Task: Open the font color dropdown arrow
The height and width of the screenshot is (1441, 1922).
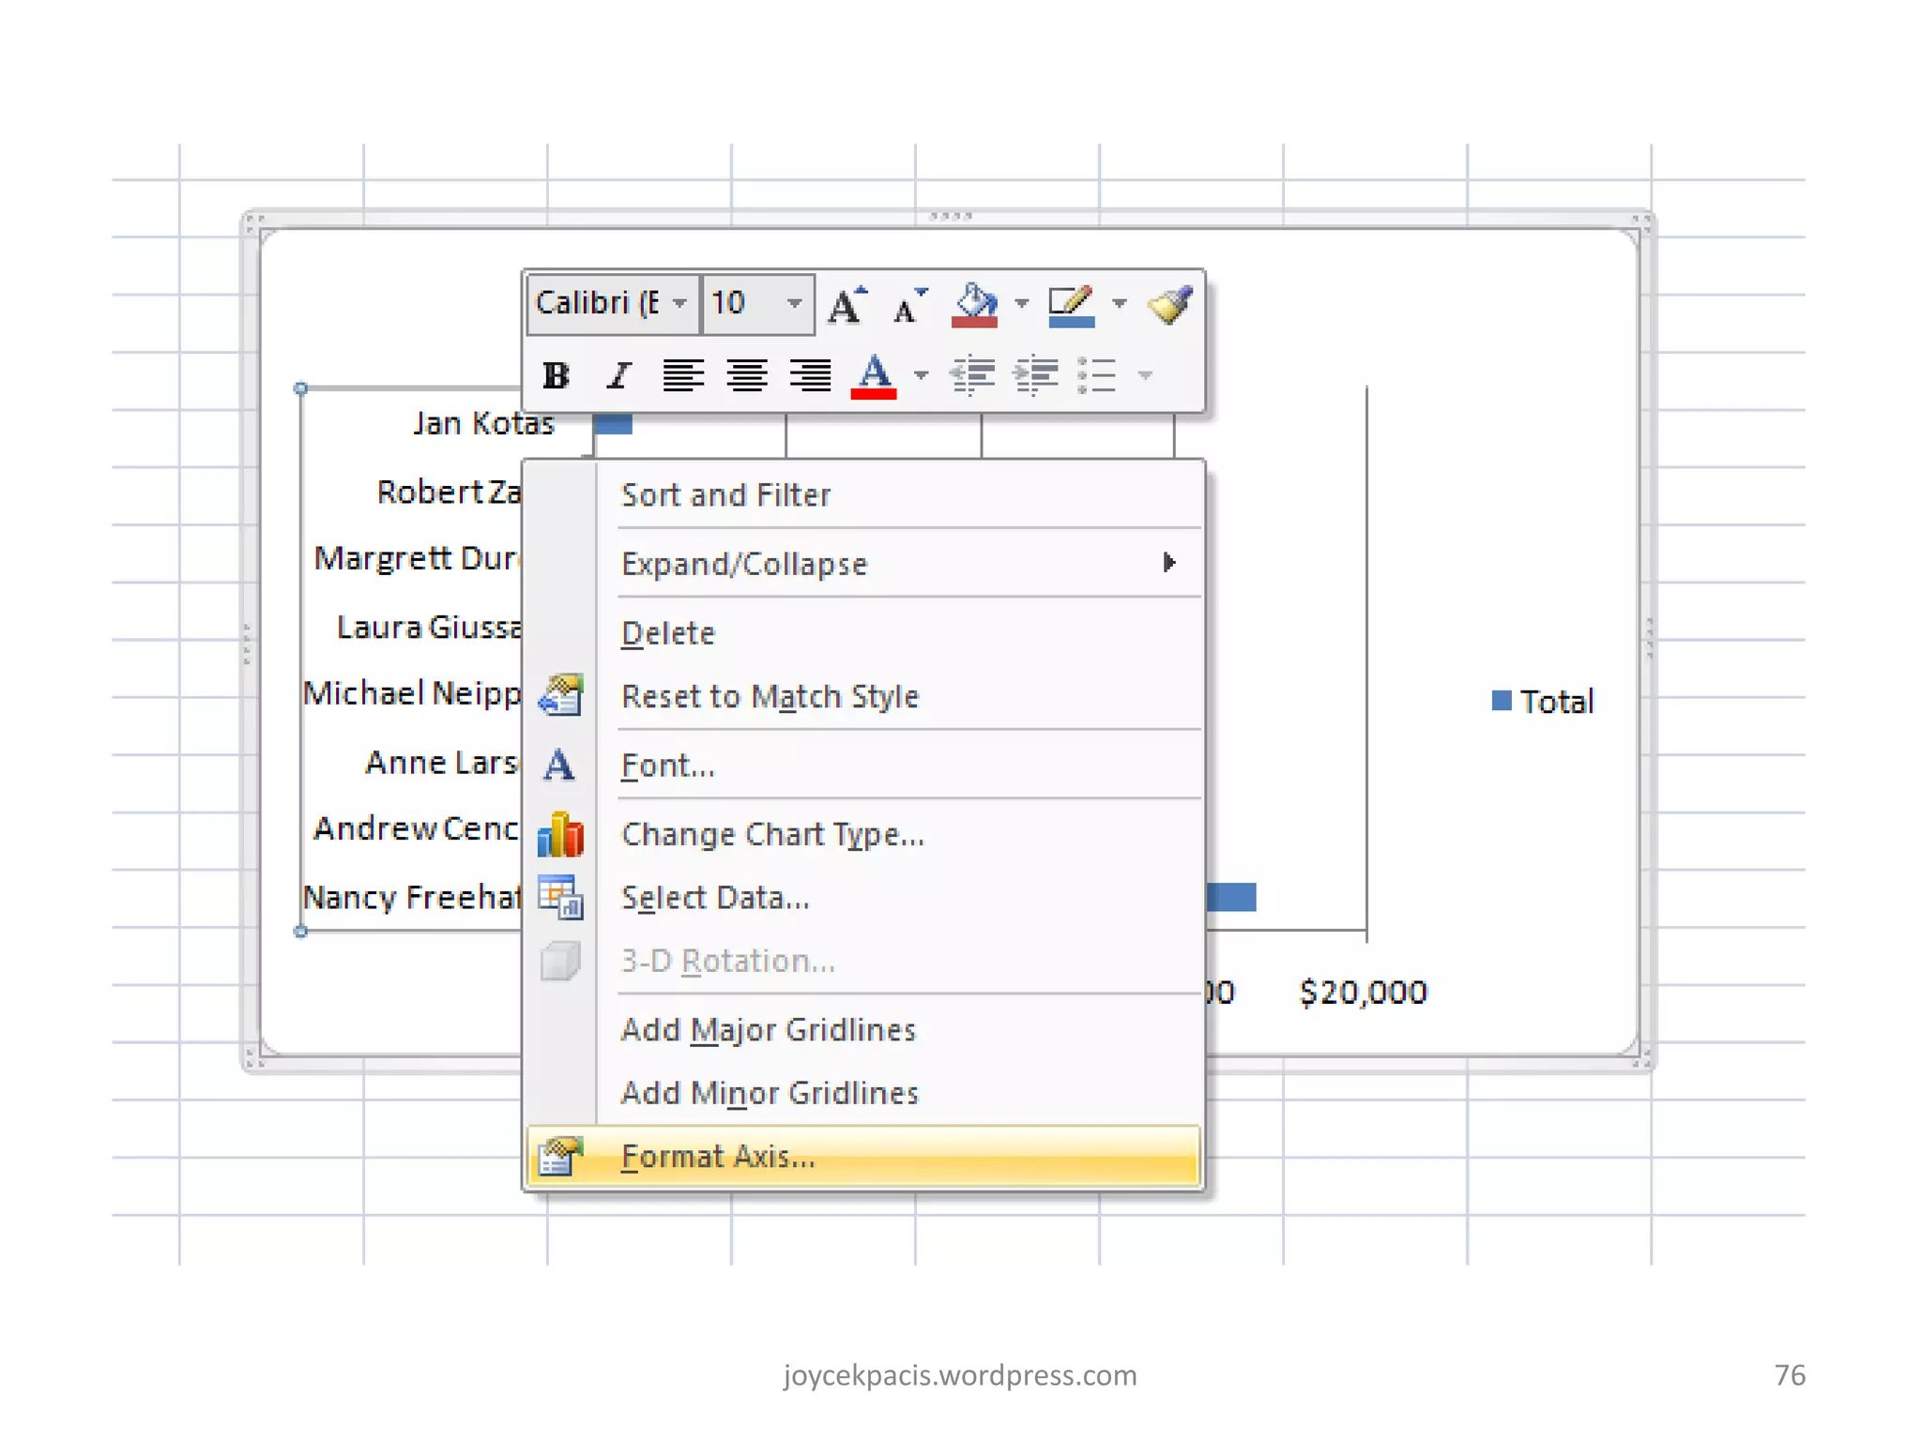Action: (x=921, y=375)
